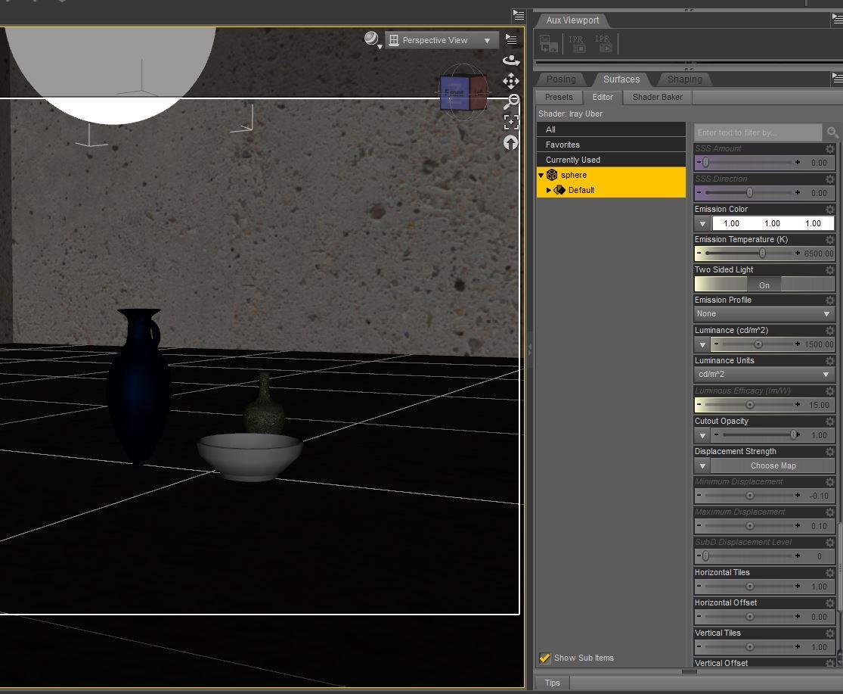This screenshot has height=694, width=843.
Task: Open the Horizontal Tiles gear settings
Action: [830, 572]
